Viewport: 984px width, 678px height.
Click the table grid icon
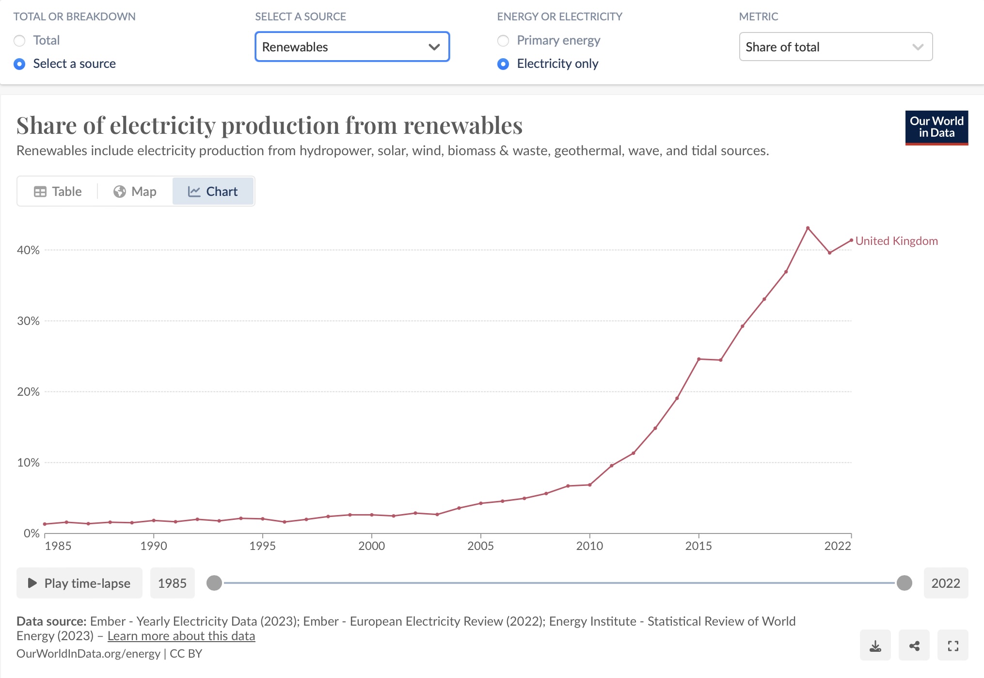pyautogui.click(x=40, y=192)
